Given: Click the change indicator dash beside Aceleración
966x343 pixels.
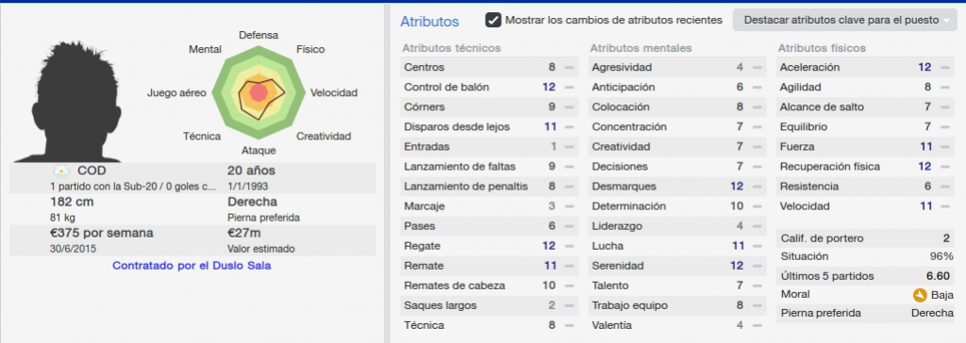Looking at the screenshot, I should (944, 67).
